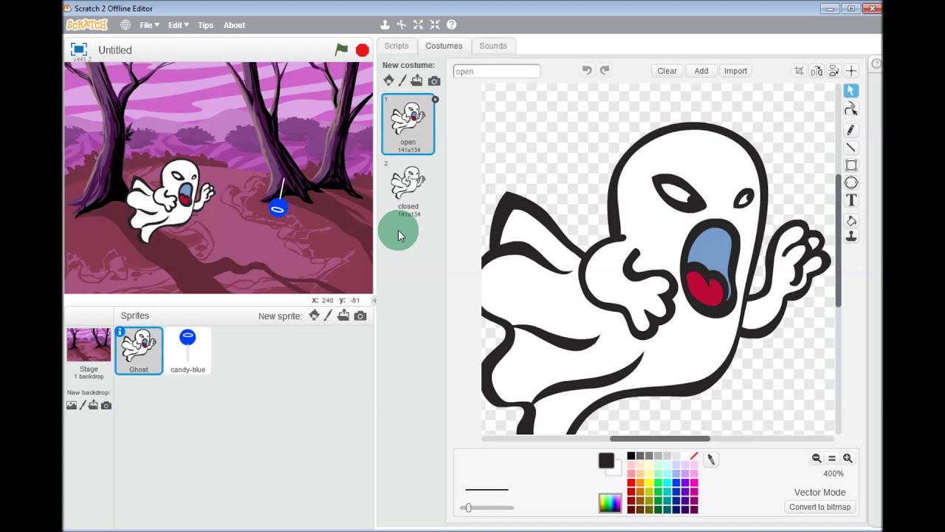
Task: Select the Line drawing tool
Action: pos(850,148)
